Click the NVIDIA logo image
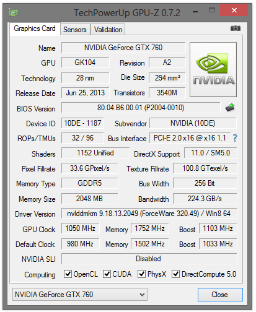The width and height of the screenshot is (256, 312). tap(213, 69)
